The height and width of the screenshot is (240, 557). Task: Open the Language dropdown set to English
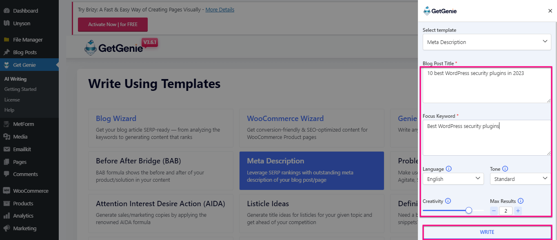(x=453, y=179)
